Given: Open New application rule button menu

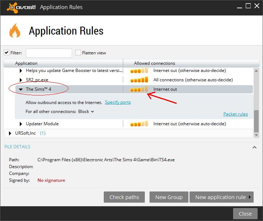Looking at the screenshot, I should click(222, 197).
